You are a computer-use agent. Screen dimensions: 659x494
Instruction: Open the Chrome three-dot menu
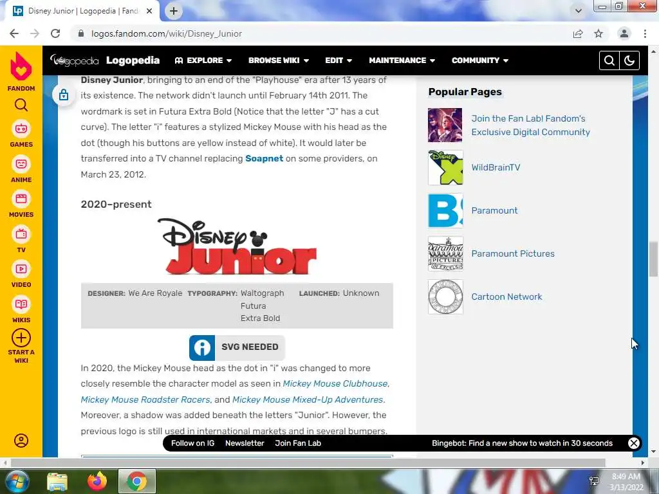(645, 33)
